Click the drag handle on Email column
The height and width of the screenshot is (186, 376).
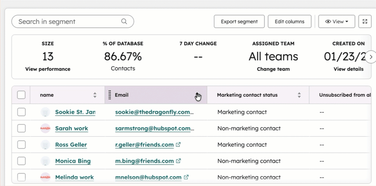110,95
